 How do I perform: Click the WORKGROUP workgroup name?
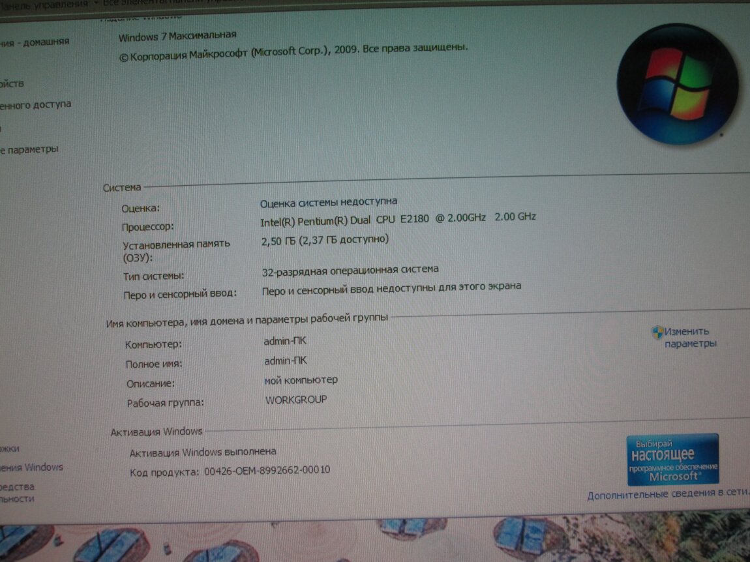point(295,400)
